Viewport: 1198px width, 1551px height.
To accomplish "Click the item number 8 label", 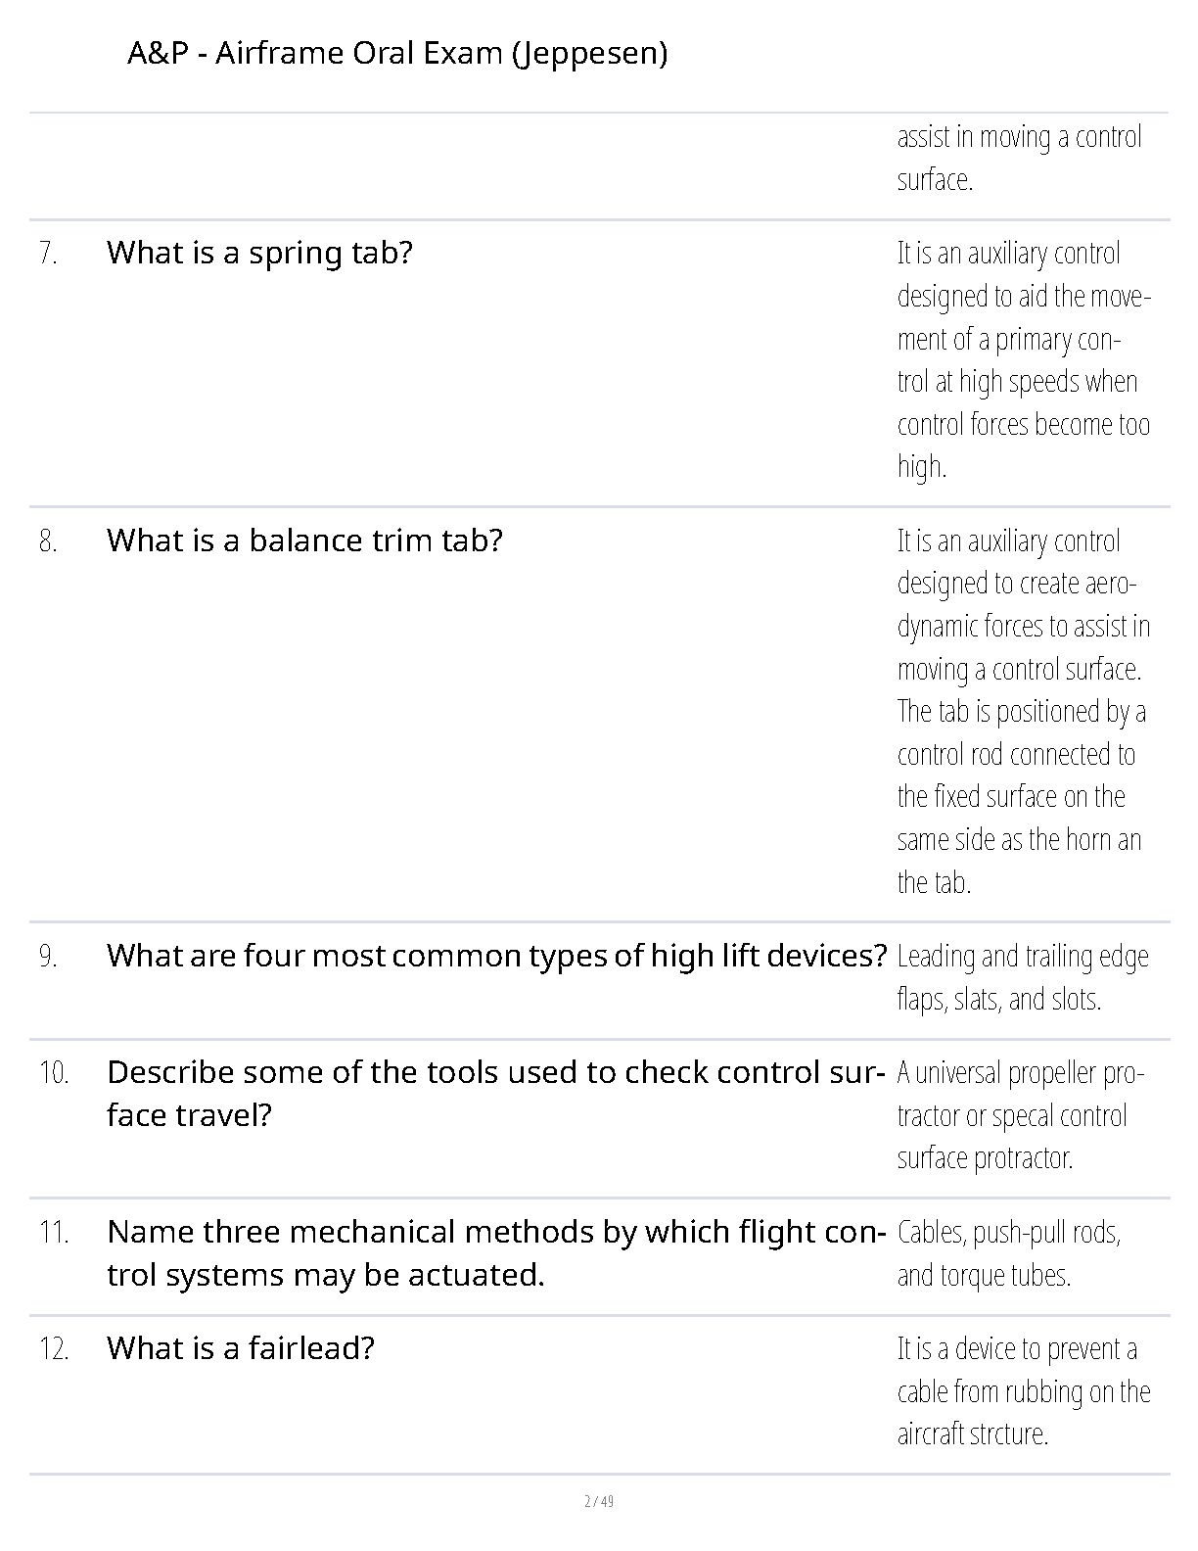I will (49, 541).
